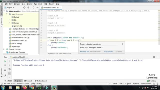Open Odd or even.py file
This screenshot has height=90, width=160.
(x=17, y=43)
